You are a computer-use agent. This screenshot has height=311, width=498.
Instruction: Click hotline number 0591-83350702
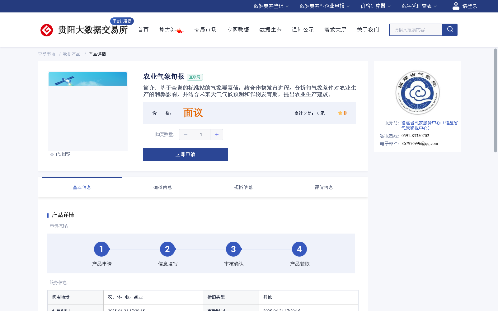(415, 136)
